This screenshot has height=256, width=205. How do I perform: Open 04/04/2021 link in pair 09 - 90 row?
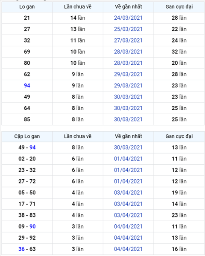coord(128,226)
